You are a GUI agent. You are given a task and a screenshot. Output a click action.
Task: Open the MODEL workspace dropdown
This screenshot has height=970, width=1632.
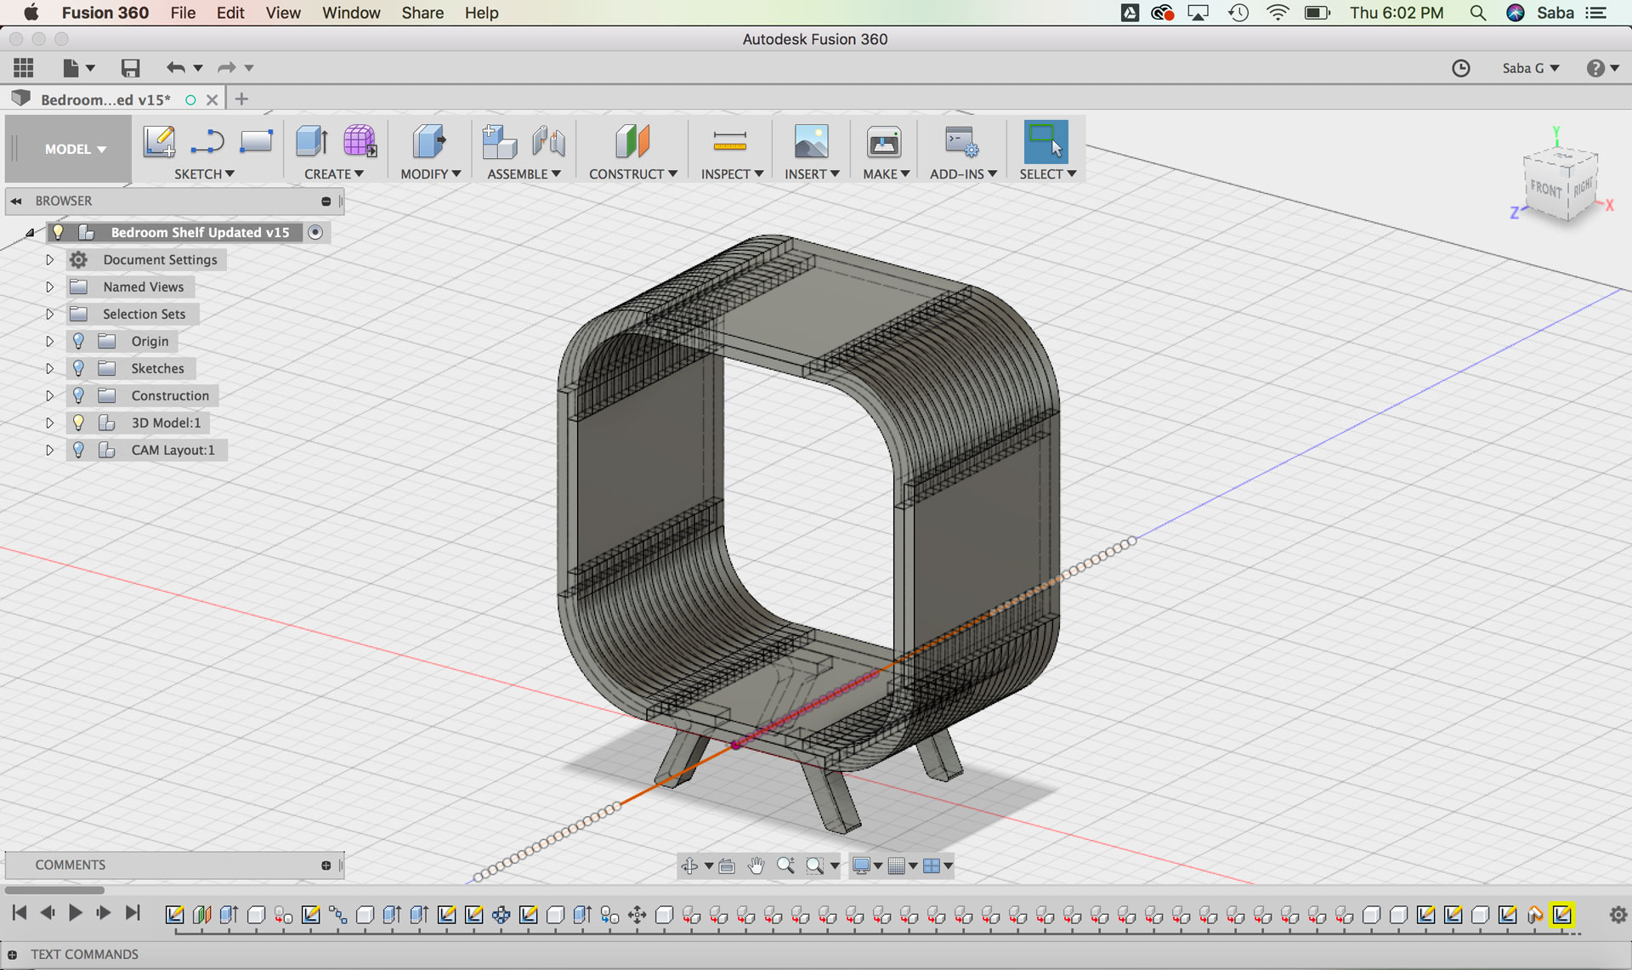pyautogui.click(x=75, y=149)
